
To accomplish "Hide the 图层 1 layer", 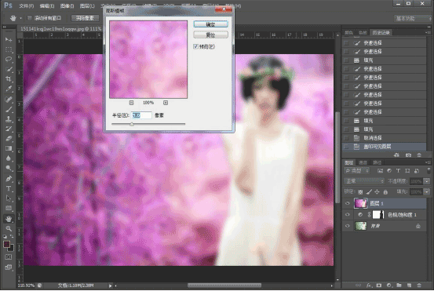I will point(348,203).
